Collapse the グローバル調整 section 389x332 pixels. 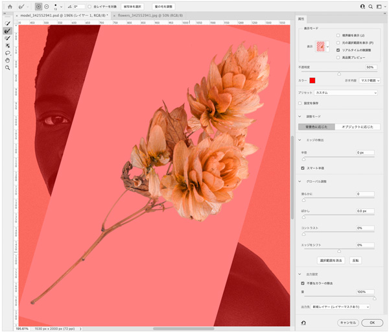[300, 182]
